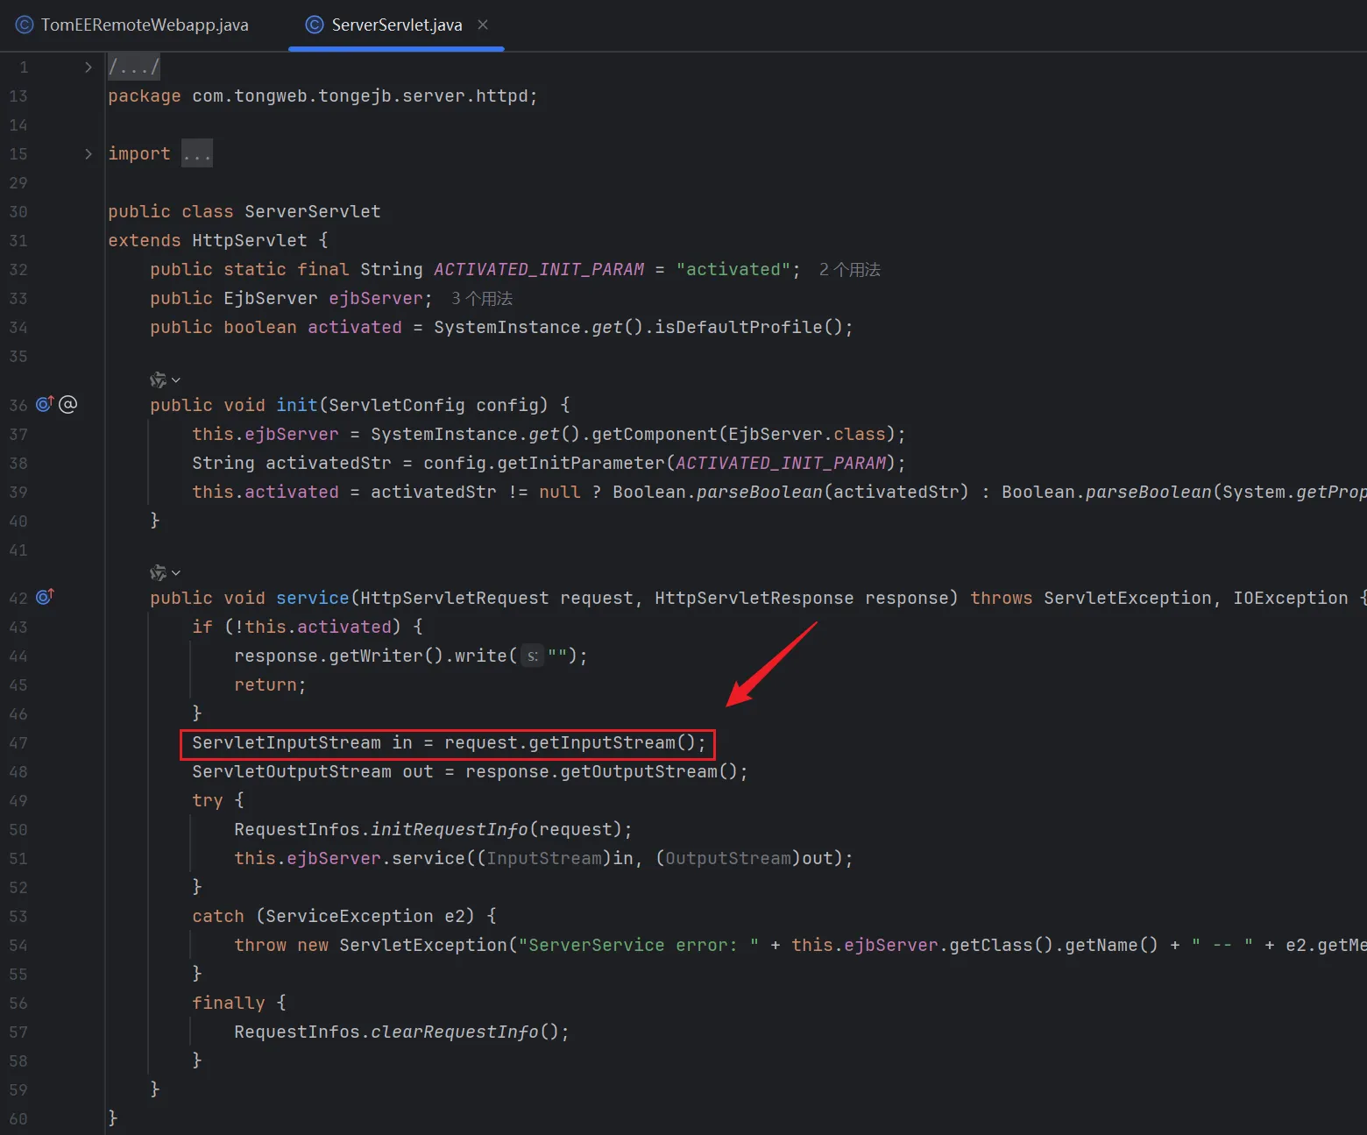1367x1135 pixels.
Task: Click the class icon on TomEERemoteWebapp.java tab
Action: (x=25, y=25)
